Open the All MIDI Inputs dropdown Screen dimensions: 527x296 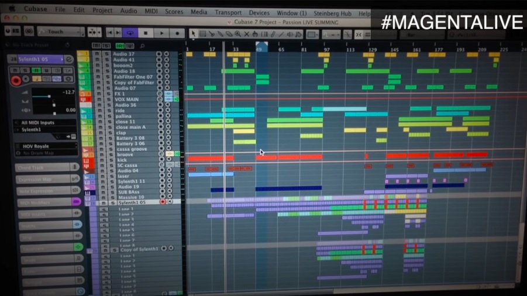46,123
